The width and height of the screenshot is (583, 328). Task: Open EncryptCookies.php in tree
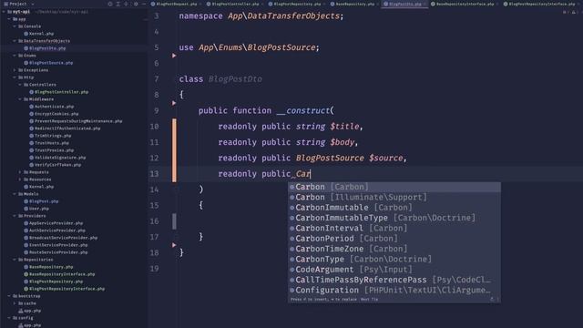[x=54, y=114]
